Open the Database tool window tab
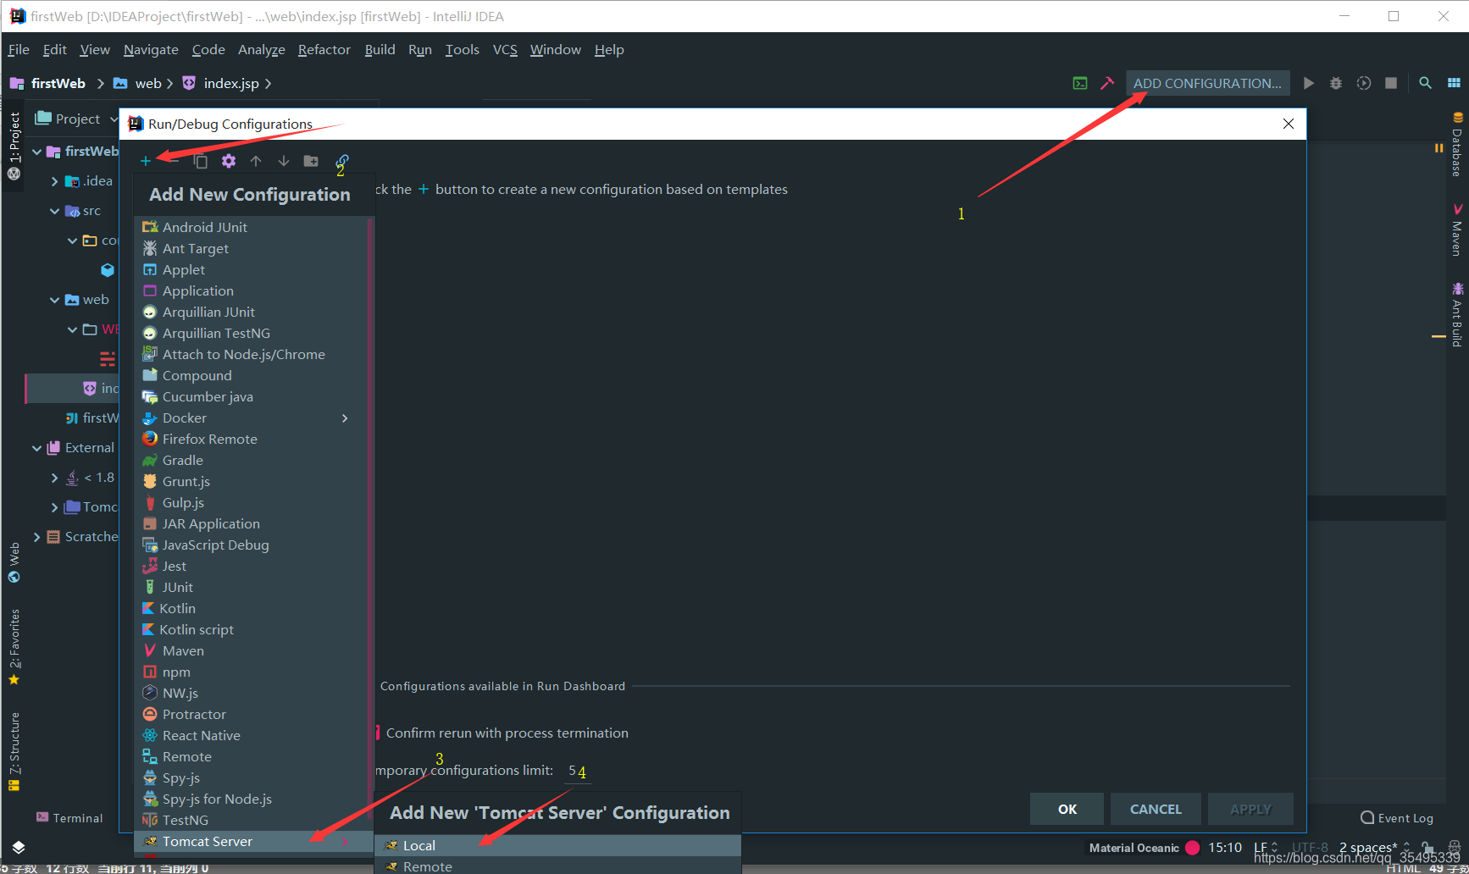The width and height of the screenshot is (1469, 874). (x=1457, y=144)
